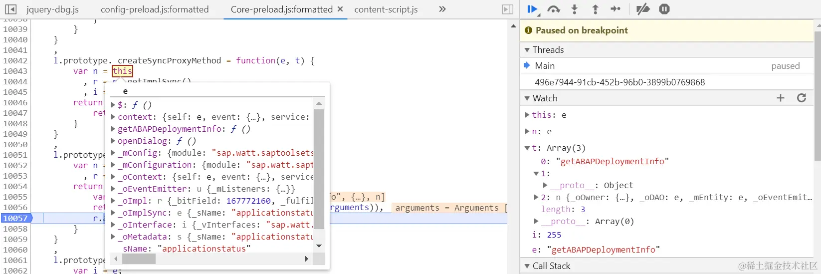
Task: Expand __proto__: Array(0) entry
Action: pyautogui.click(x=536, y=221)
